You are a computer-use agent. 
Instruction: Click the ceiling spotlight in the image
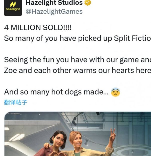[74, 121]
